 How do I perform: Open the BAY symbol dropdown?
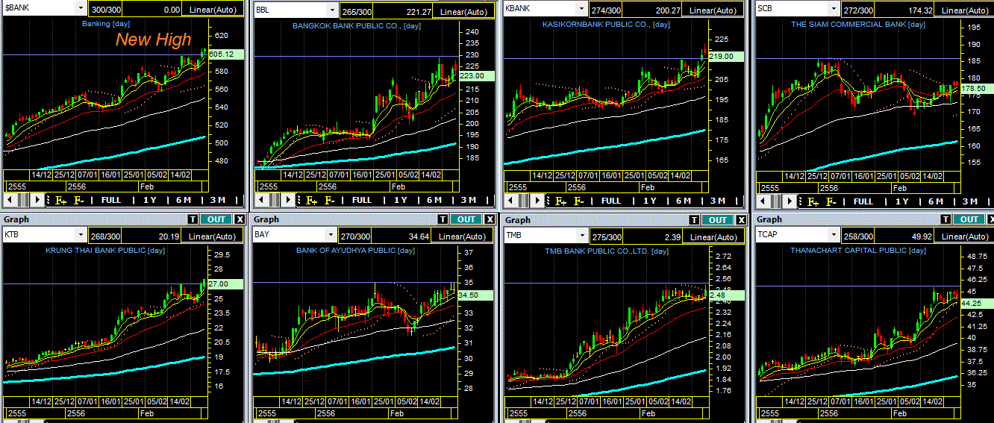[331, 234]
